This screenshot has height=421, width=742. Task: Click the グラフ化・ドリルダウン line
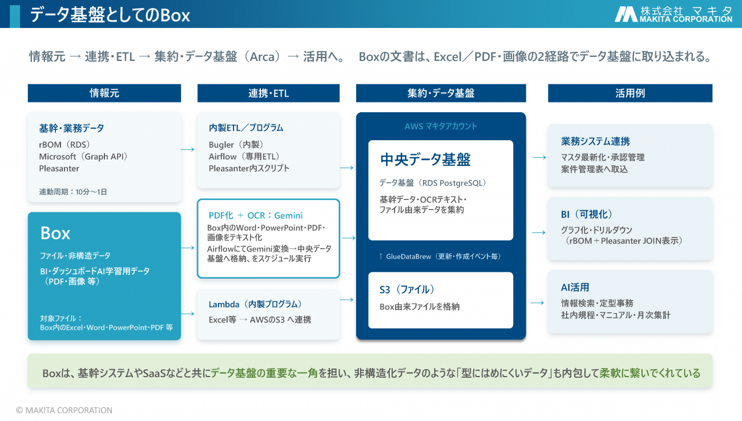(x=596, y=230)
